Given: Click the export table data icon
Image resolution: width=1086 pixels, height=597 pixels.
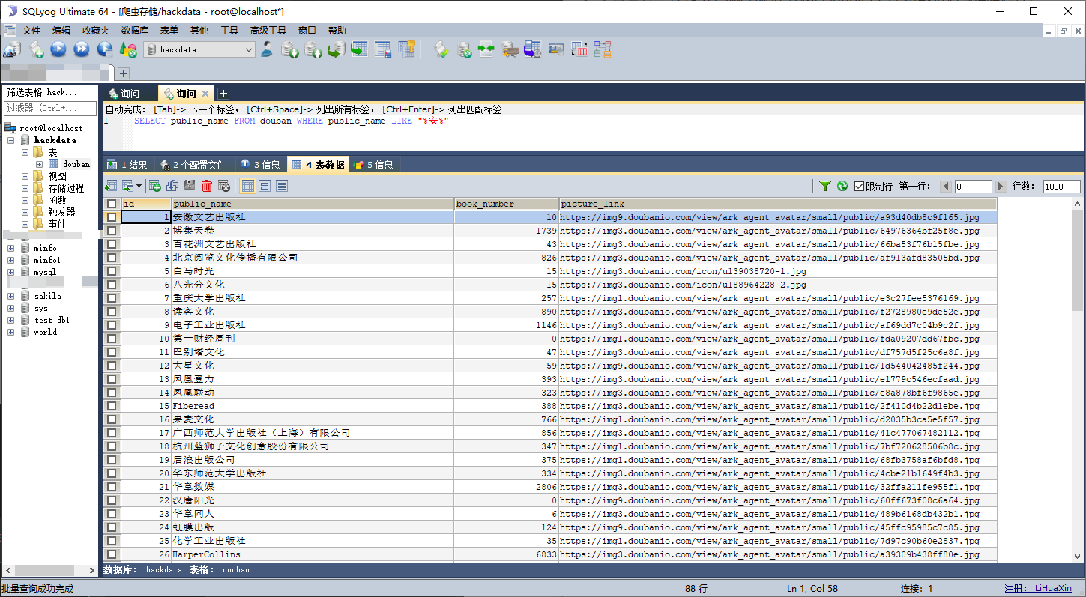Looking at the screenshot, I should [x=111, y=186].
